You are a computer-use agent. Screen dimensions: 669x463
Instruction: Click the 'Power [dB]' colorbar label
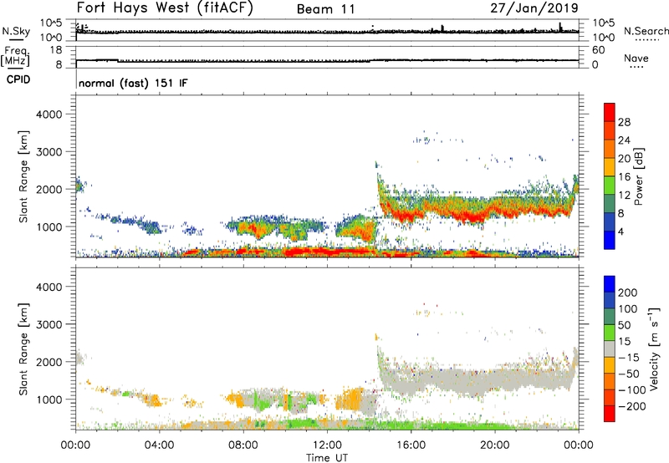click(638, 176)
